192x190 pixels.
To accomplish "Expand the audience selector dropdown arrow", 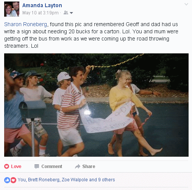I will tap(71, 13).
